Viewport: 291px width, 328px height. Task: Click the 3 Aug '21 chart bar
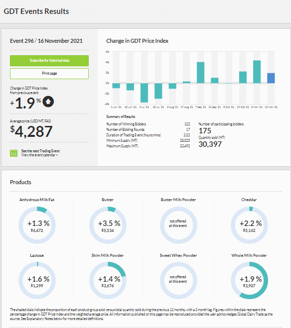click(x=172, y=86)
